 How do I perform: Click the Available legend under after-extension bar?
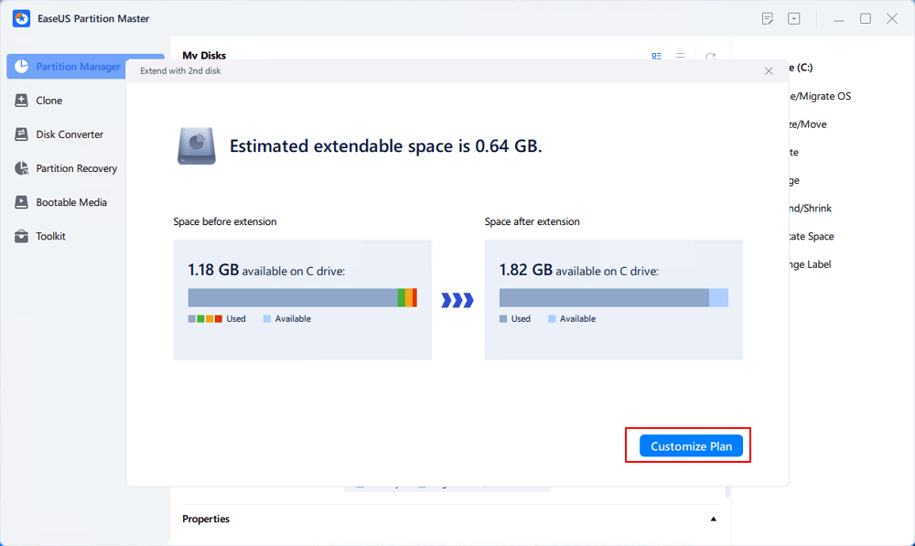[572, 319]
